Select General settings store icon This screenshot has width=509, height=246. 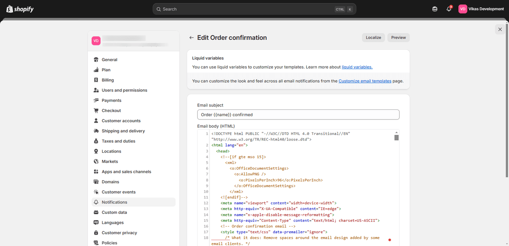[96, 60]
